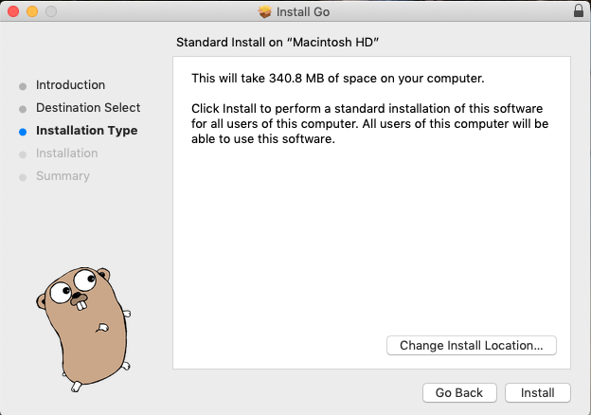The width and height of the screenshot is (591, 415).
Task: Click the paragraph starting "Click Install to perform"
Action: pos(369,123)
